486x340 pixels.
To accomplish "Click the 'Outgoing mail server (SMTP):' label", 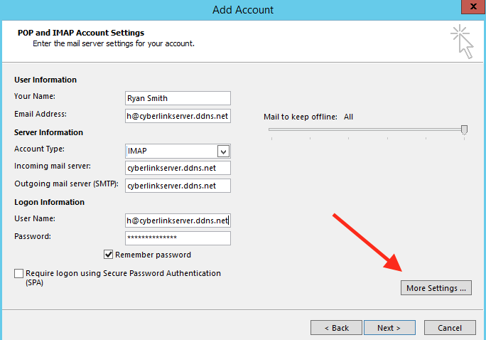I will 66,184.
